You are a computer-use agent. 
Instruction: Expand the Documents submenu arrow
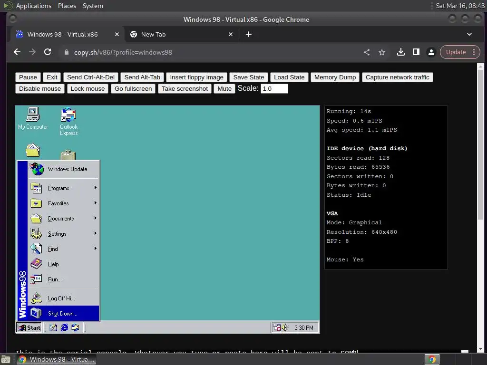click(95, 218)
